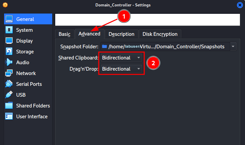
Task: Close the Domain_Controller Settings window
Action: pos(240,5)
